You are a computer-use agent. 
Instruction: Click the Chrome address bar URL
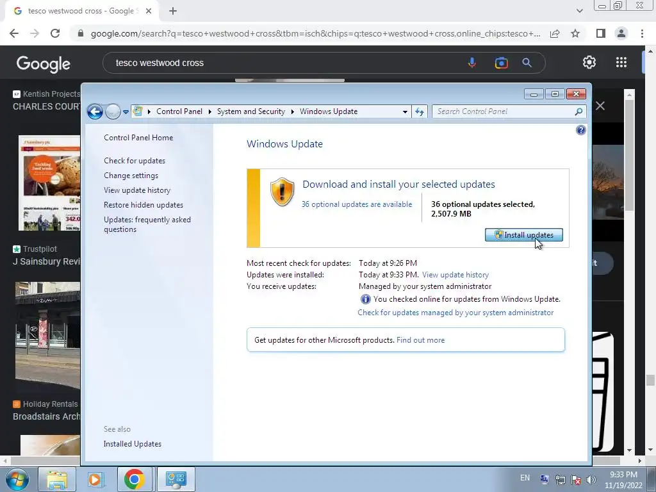point(315,33)
